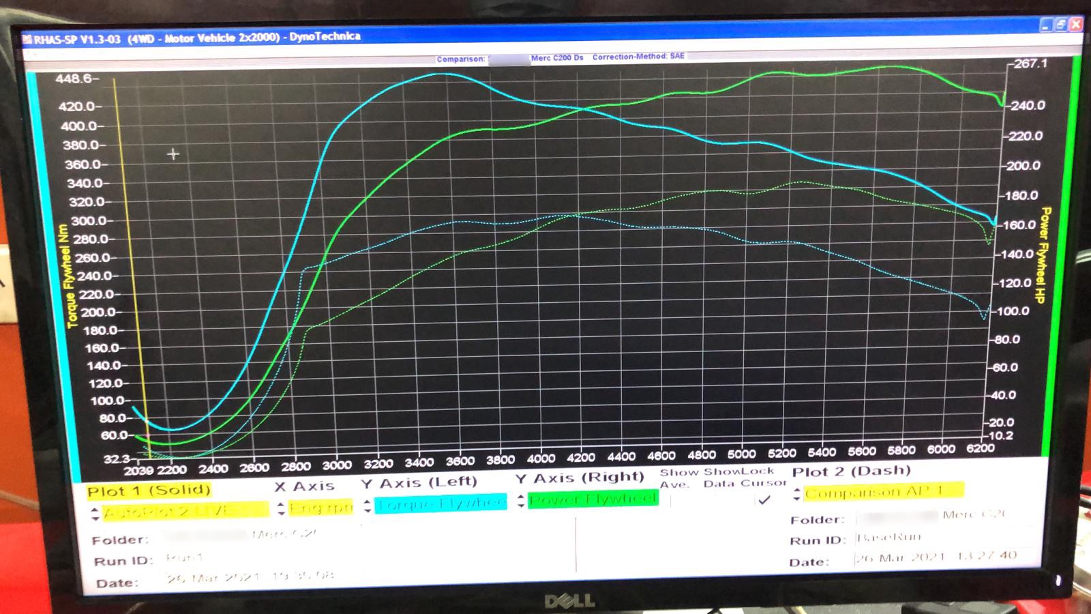Click the Plot 1 (Solid) heading
The image size is (1091, 614).
click(x=149, y=491)
